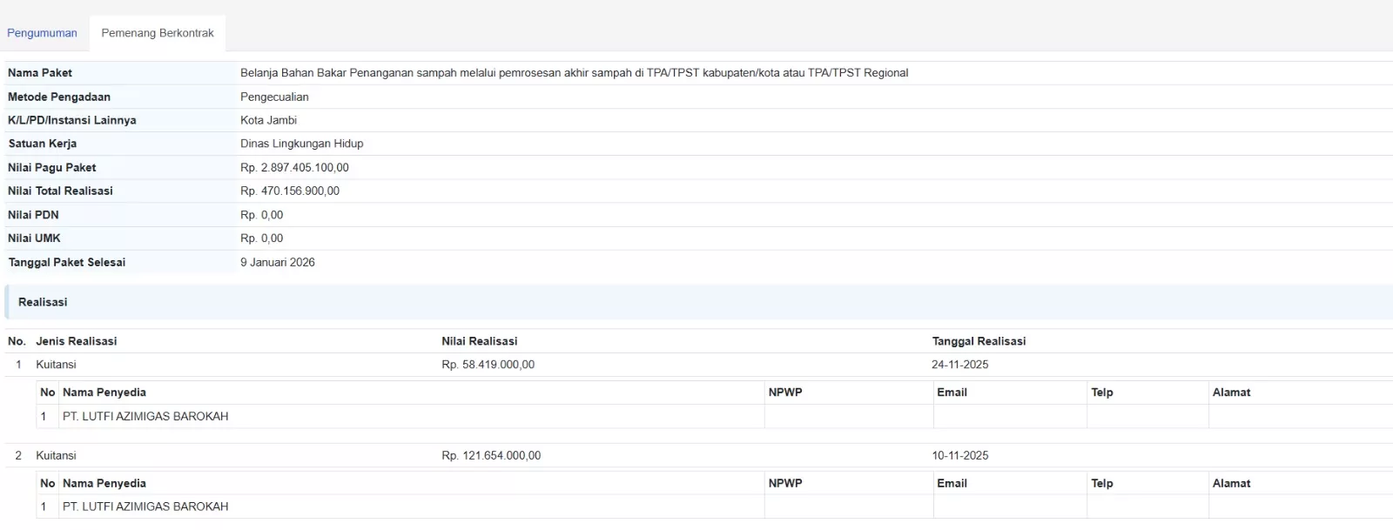Viewport: 1393px width, 530px height.
Task: Click the 9 Januari 2026 completion date
Action: tap(278, 262)
